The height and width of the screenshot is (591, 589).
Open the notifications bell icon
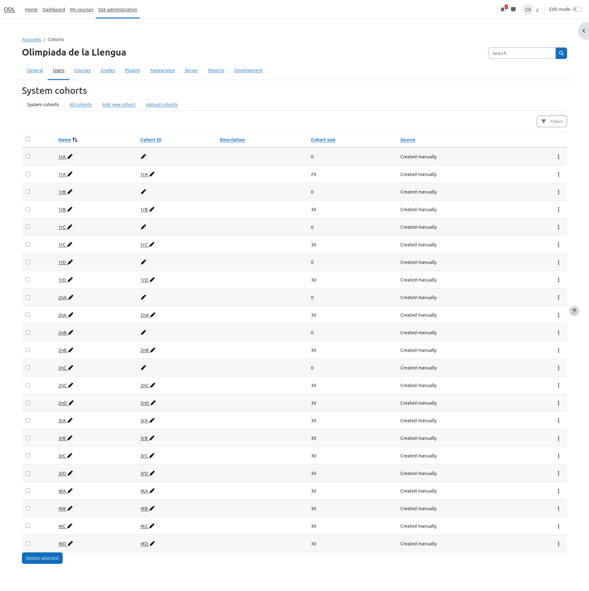tap(503, 9)
